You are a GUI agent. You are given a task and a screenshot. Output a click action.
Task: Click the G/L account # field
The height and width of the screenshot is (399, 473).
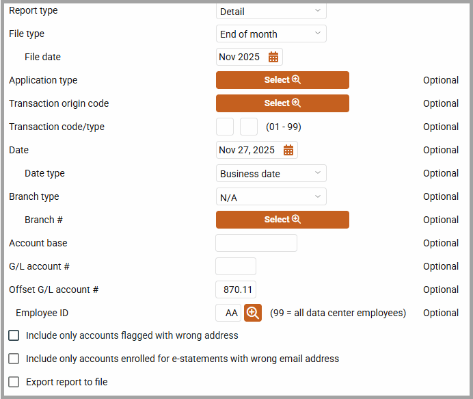pos(236,266)
